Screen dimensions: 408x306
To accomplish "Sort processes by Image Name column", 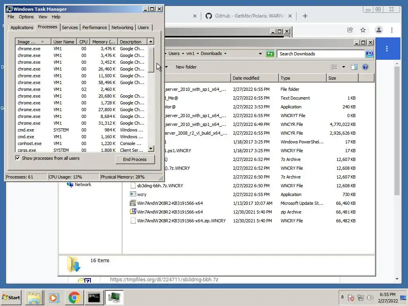I will pyautogui.click(x=33, y=41).
